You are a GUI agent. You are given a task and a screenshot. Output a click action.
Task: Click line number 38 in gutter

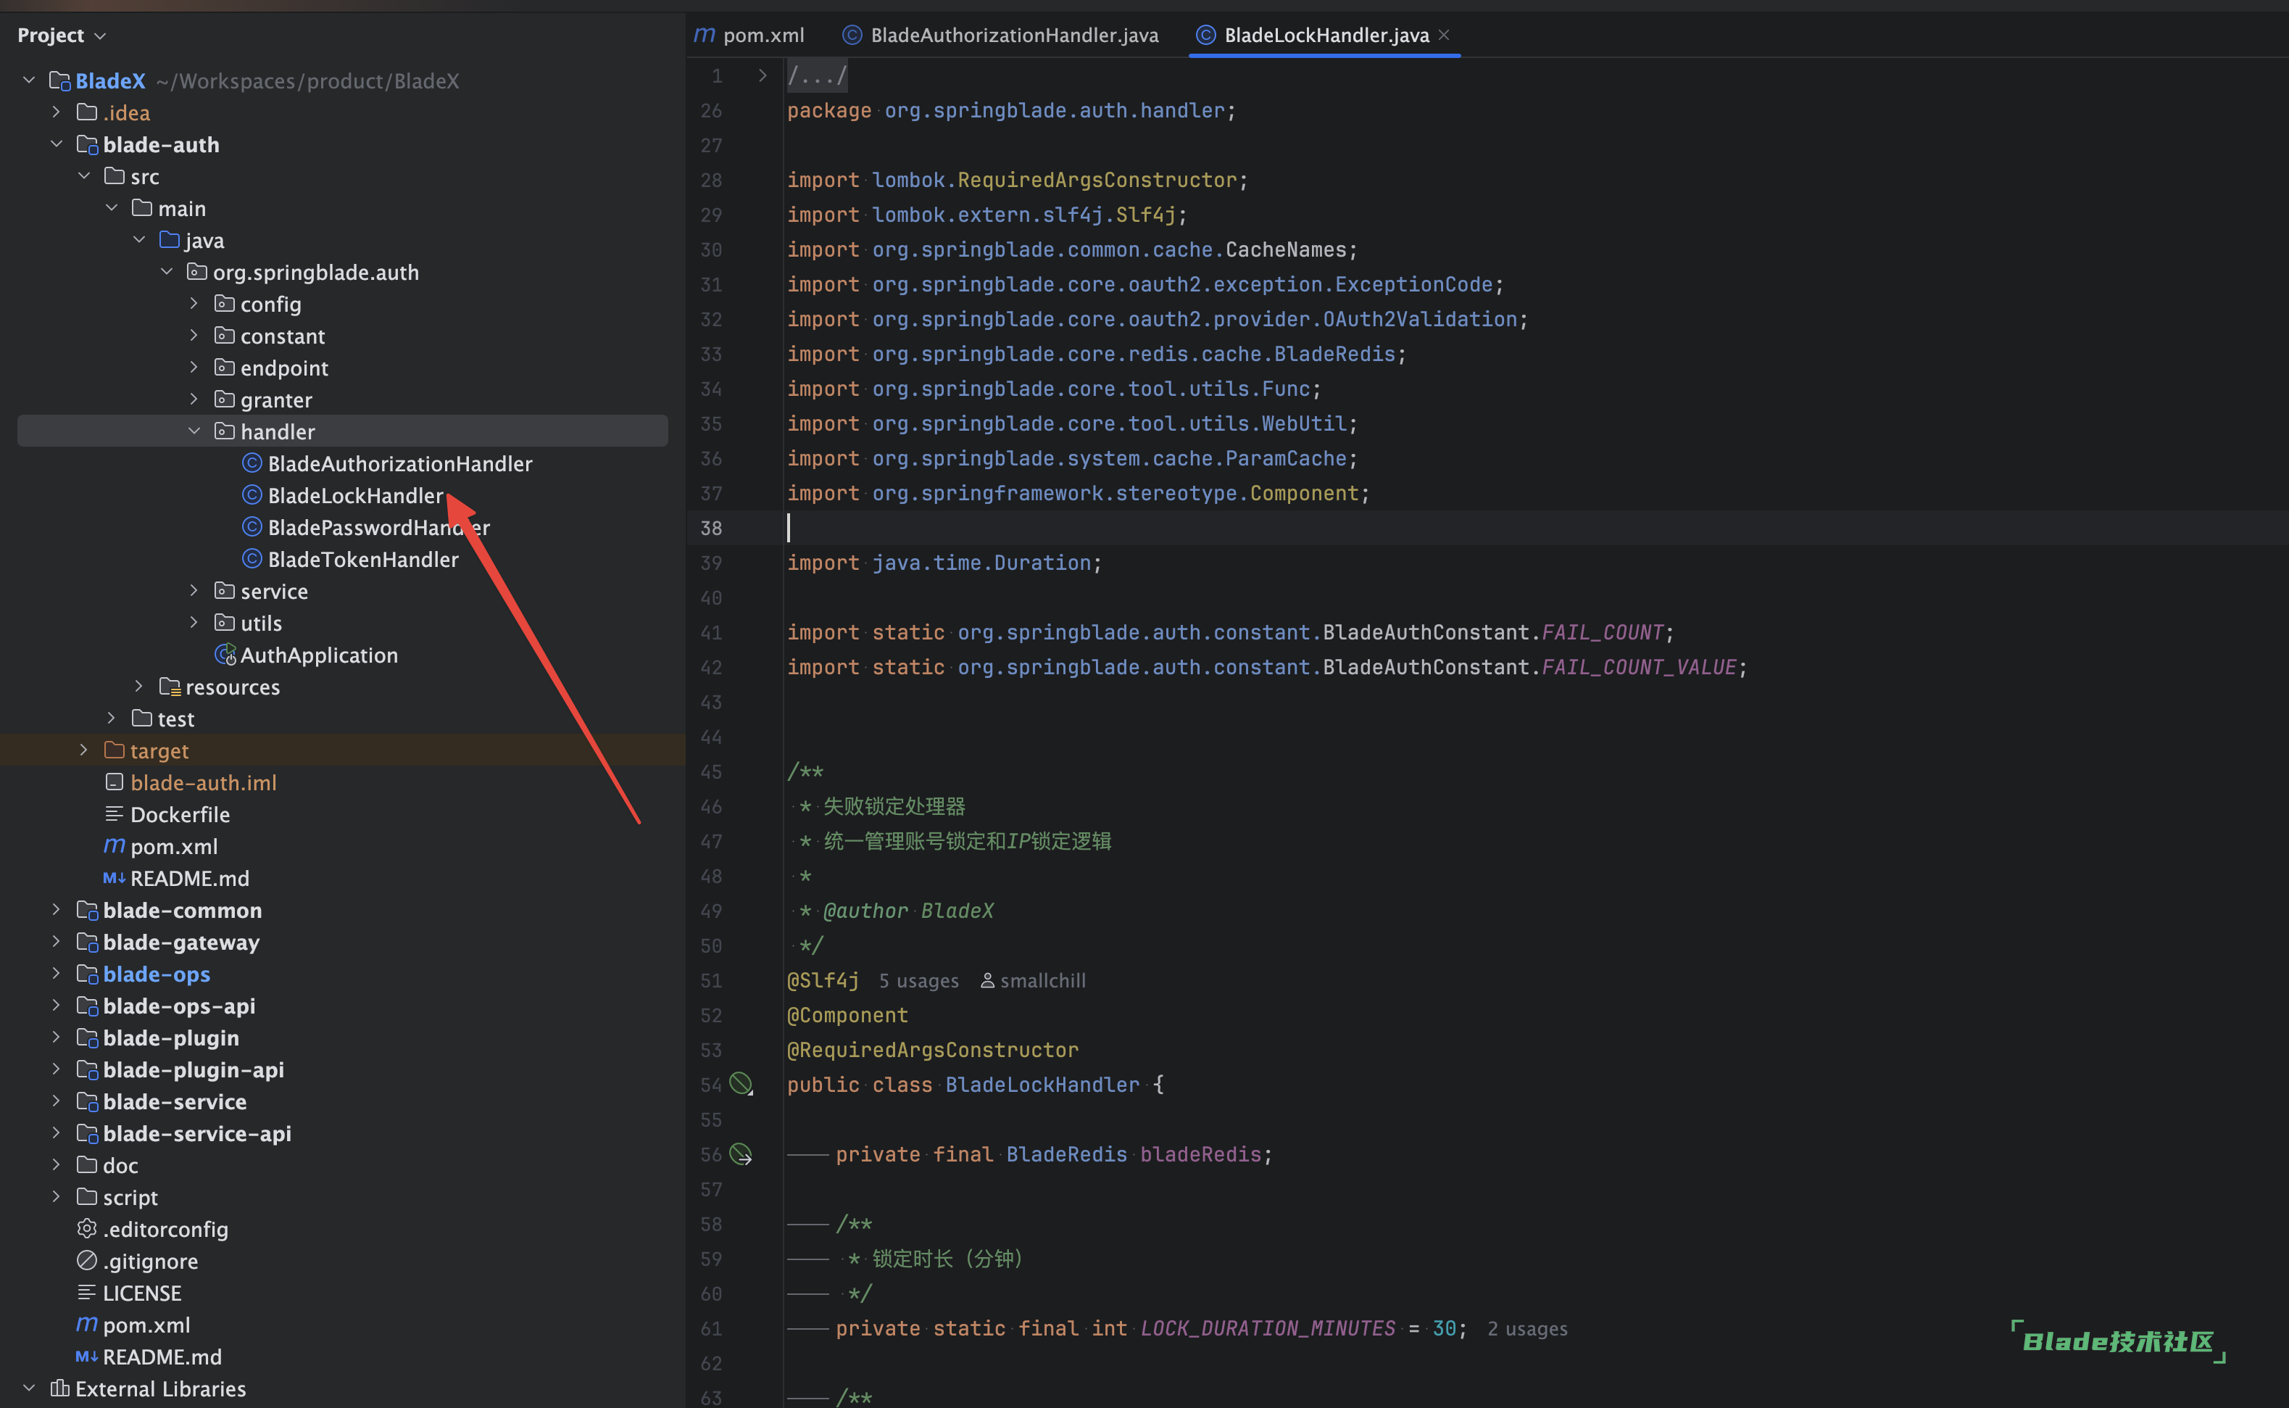point(711,528)
